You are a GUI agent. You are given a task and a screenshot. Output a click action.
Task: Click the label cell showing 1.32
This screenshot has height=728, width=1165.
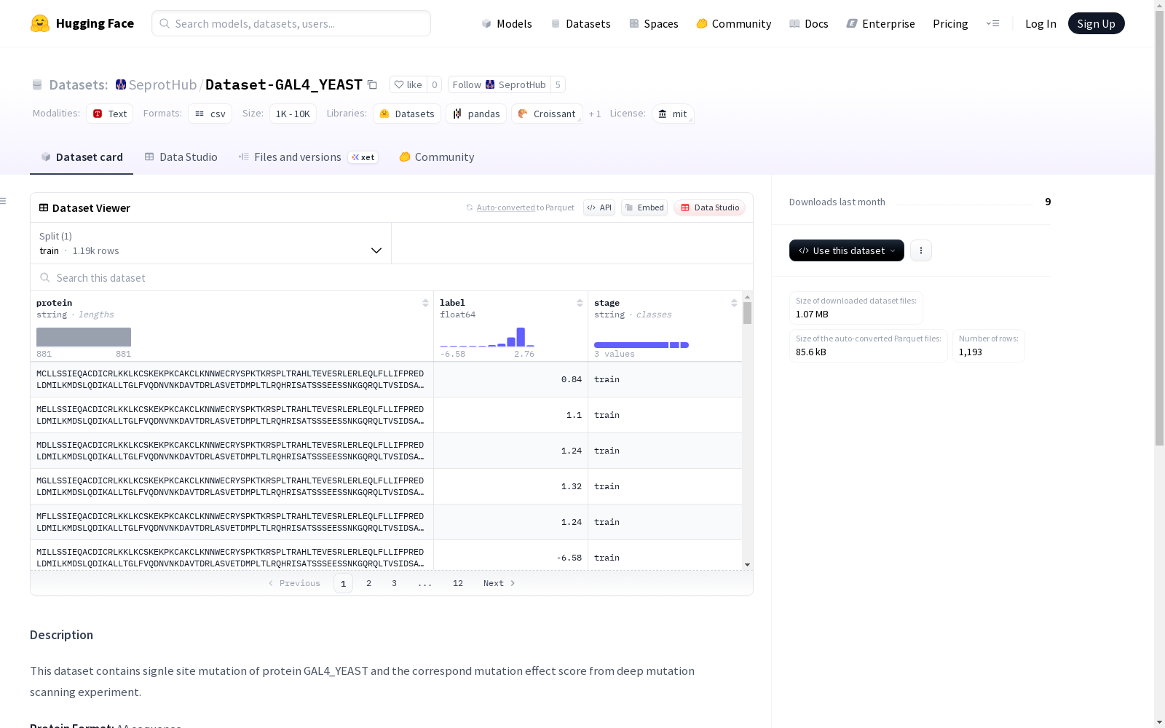click(x=510, y=486)
